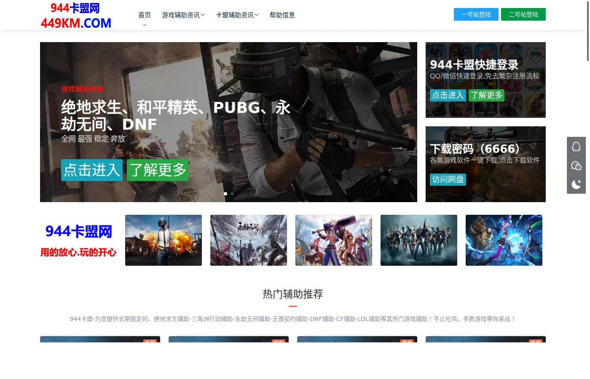Click the 一号站登陆 button

476,14
